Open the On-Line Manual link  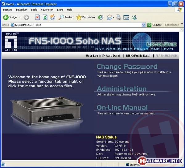(122, 107)
